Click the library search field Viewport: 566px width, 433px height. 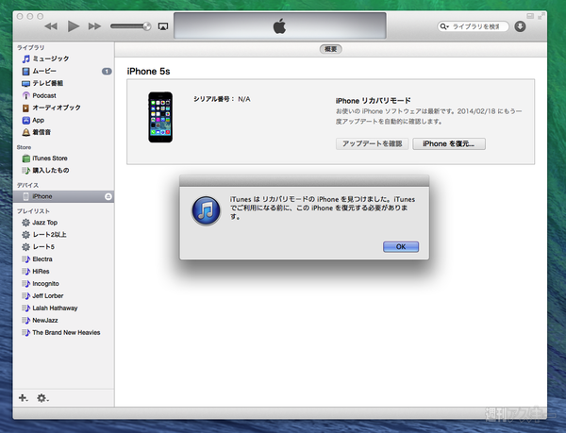(473, 26)
